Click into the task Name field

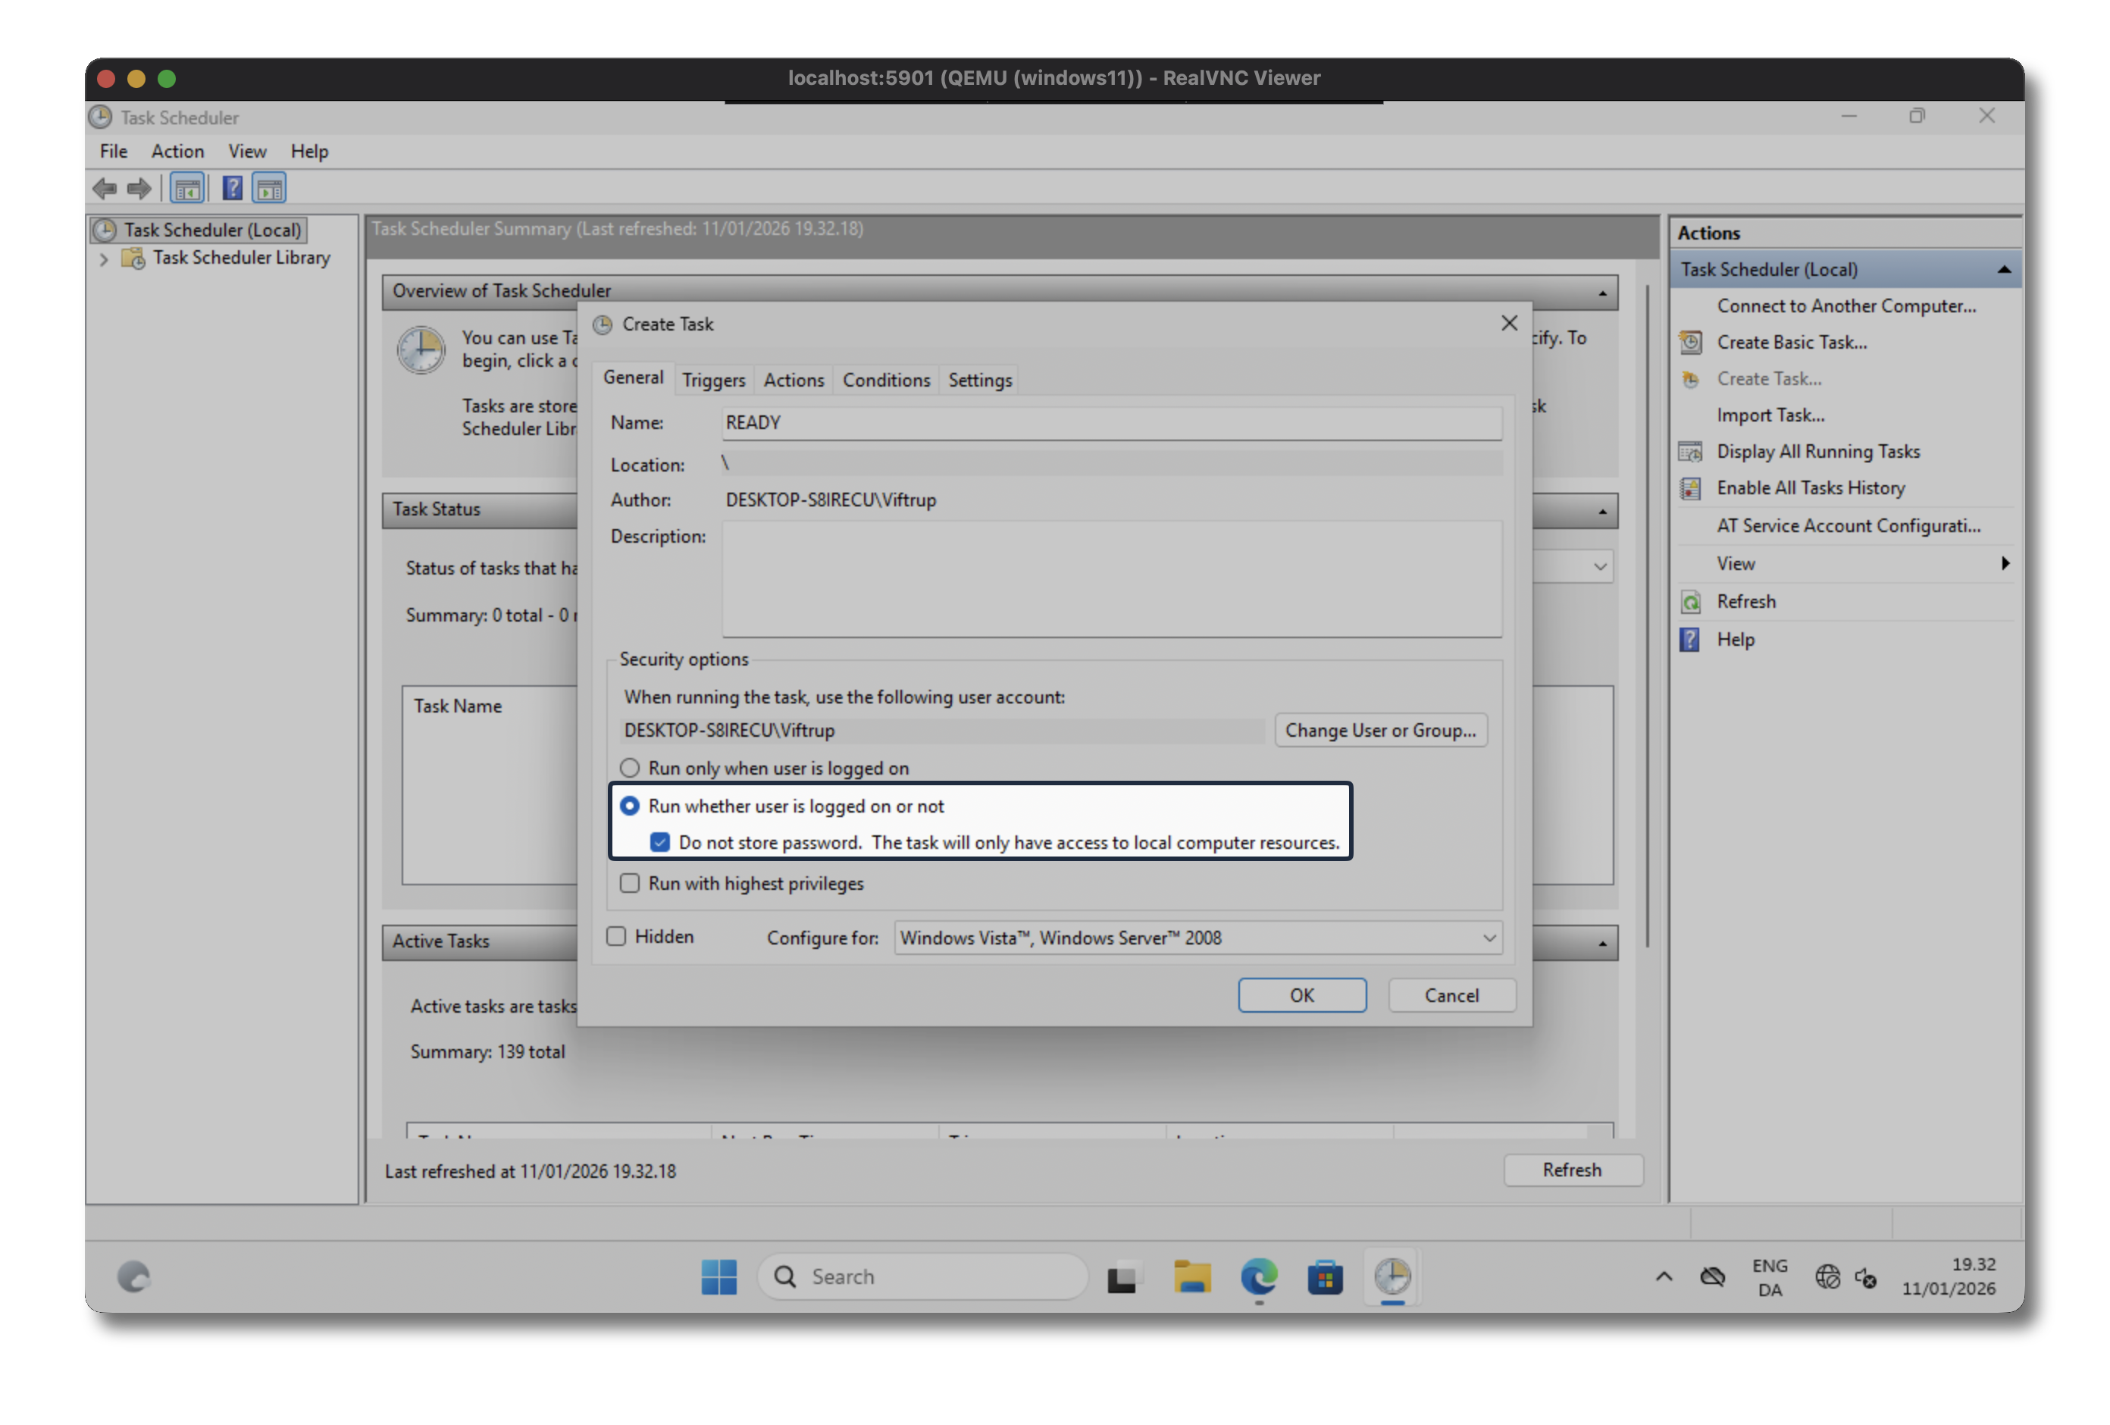[x=1110, y=423]
